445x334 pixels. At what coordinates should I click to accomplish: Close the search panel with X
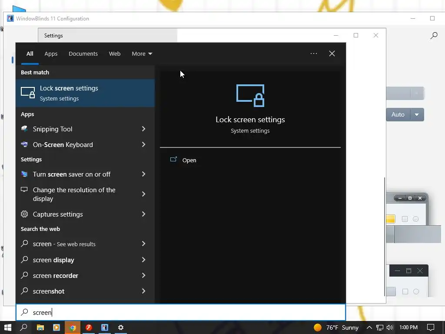[332, 53]
